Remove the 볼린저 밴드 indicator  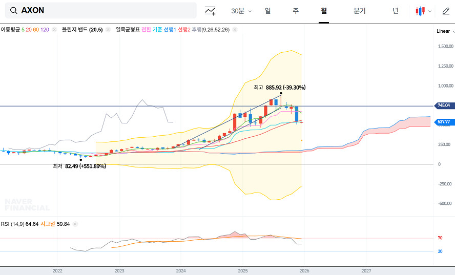(108, 30)
